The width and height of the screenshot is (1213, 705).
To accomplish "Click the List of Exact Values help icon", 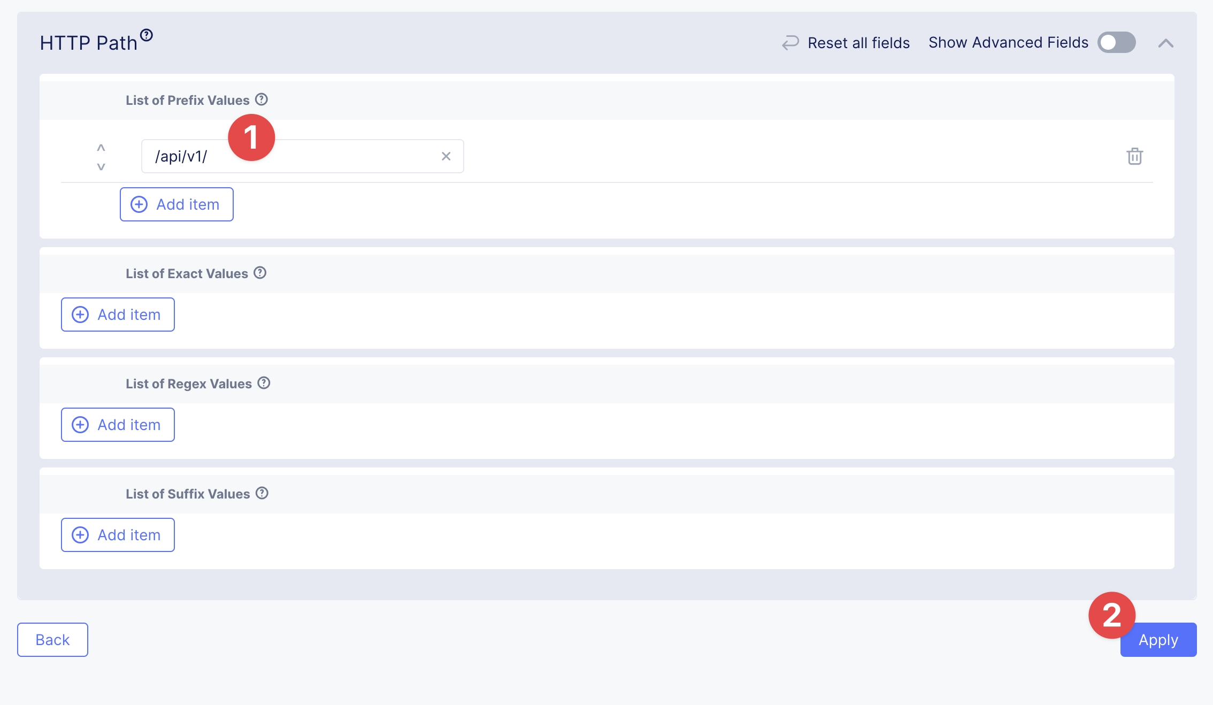I will pyautogui.click(x=260, y=273).
